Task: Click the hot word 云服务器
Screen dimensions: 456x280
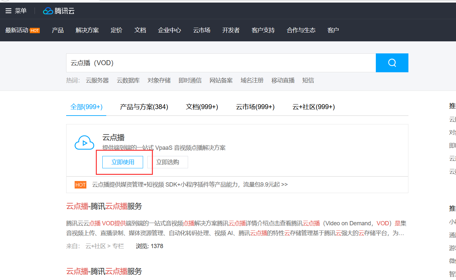Action: [x=97, y=80]
